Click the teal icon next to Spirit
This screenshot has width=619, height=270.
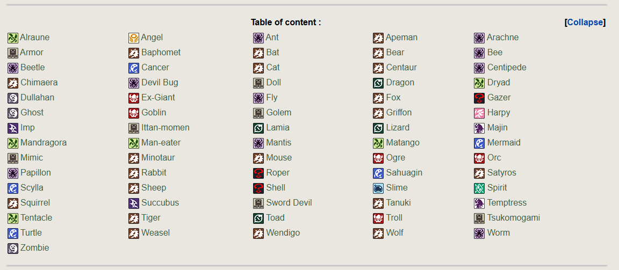479,188
